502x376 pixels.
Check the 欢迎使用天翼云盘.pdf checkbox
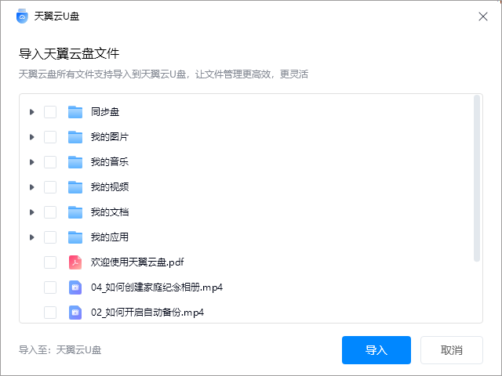50,262
